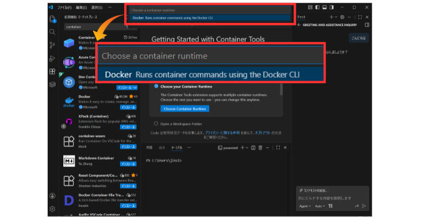Open ファイル(F) menu

[x=65, y=7]
